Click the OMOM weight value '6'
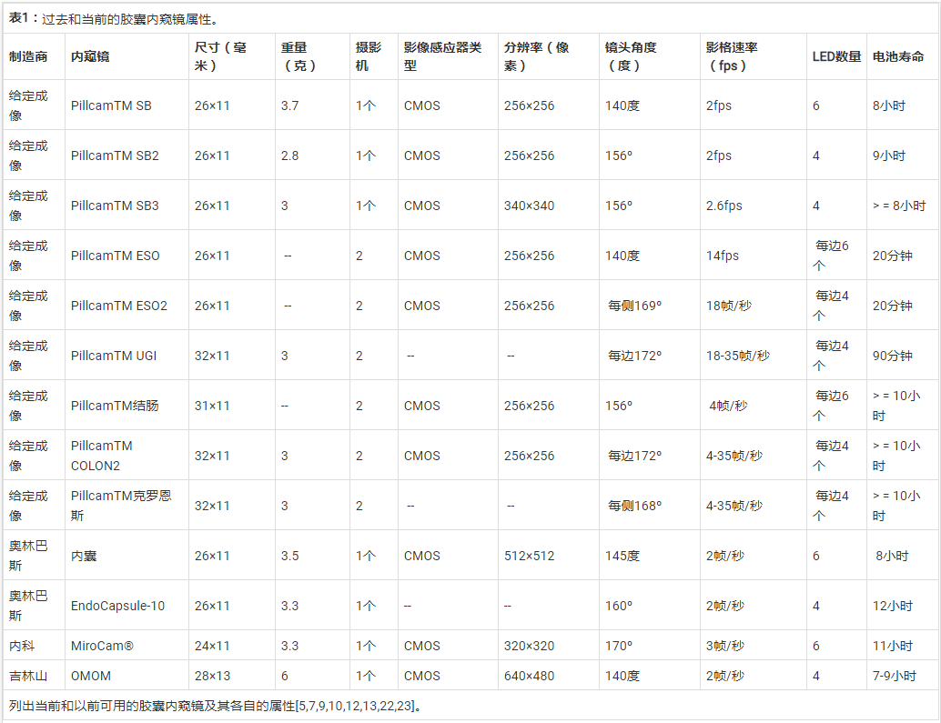Image resolution: width=941 pixels, height=723 pixels. pyautogui.click(x=285, y=676)
